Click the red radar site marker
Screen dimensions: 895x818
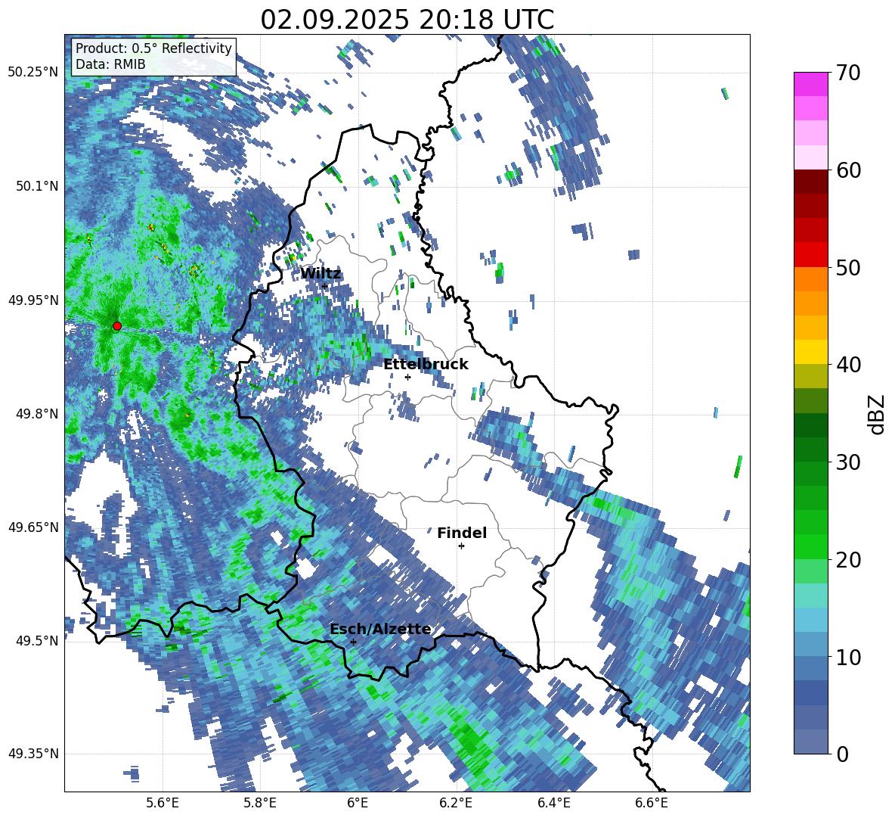pyautogui.click(x=117, y=326)
